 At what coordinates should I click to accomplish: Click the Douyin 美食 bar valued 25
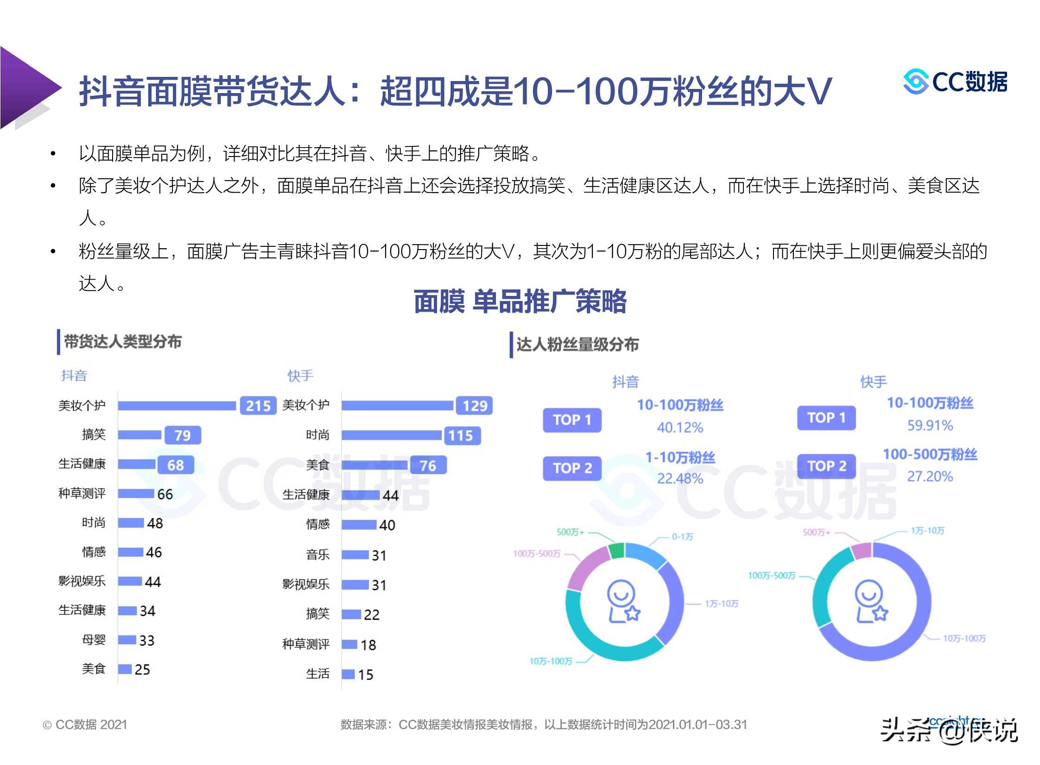coord(125,669)
